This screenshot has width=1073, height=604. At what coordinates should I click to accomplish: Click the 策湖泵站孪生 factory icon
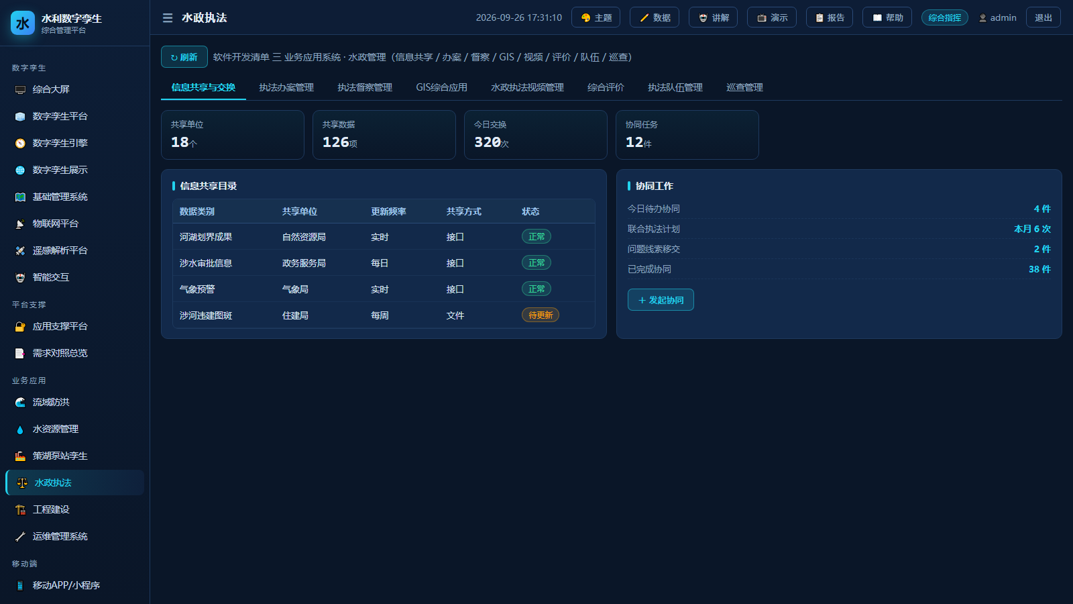[x=20, y=456]
